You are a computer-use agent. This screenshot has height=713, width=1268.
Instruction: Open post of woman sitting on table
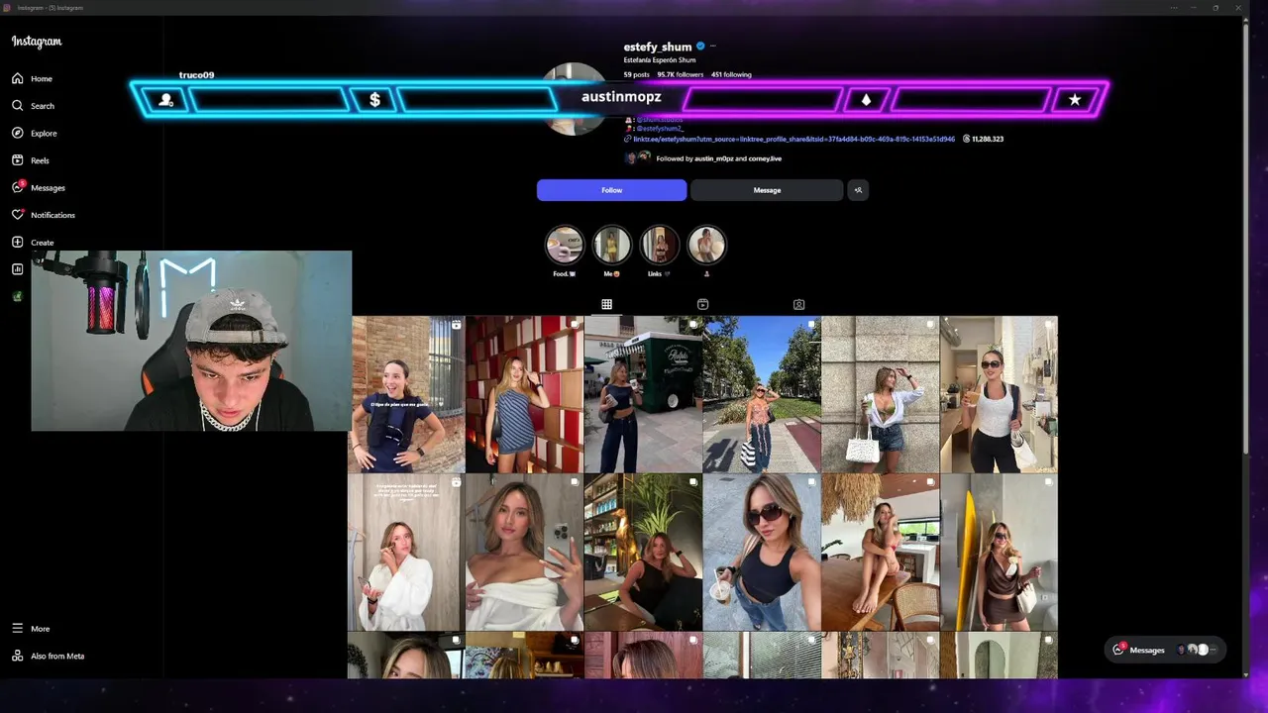pos(880,552)
